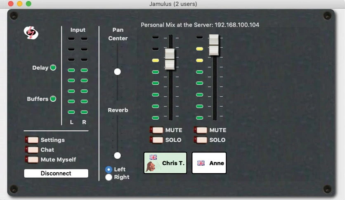Click the UK flag on Chris T. tag
Viewport: 345px width, 200px height.
153,157
